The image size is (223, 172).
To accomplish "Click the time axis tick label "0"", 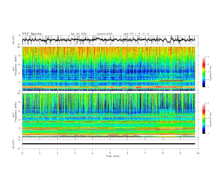I will pos(22,153).
